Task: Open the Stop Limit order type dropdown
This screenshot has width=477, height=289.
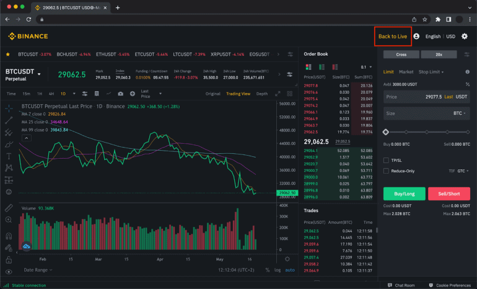Action: 431,72
